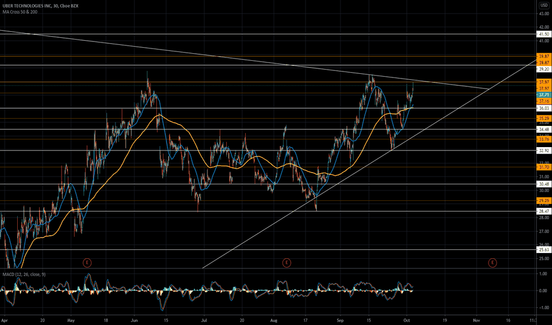Select the MACD (12, 26, close, 9) indicator label
The width and height of the screenshot is (552, 325).
pos(24,274)
